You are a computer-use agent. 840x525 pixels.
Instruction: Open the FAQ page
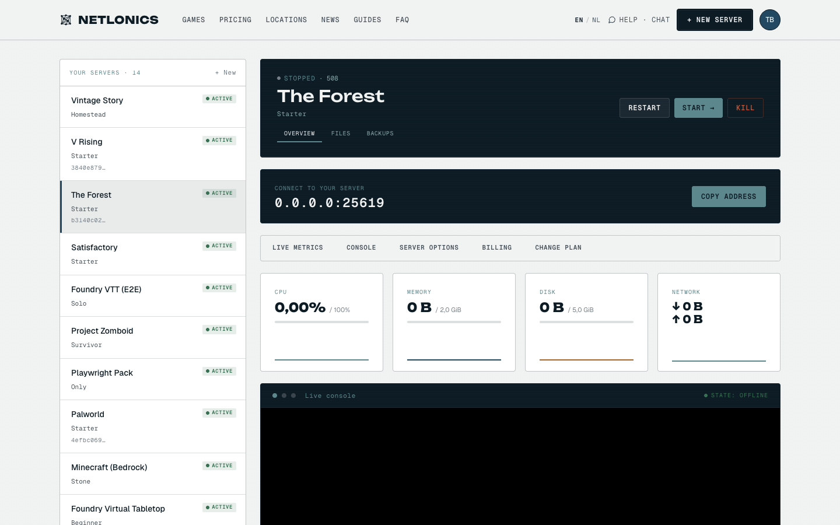click(402, 20)
